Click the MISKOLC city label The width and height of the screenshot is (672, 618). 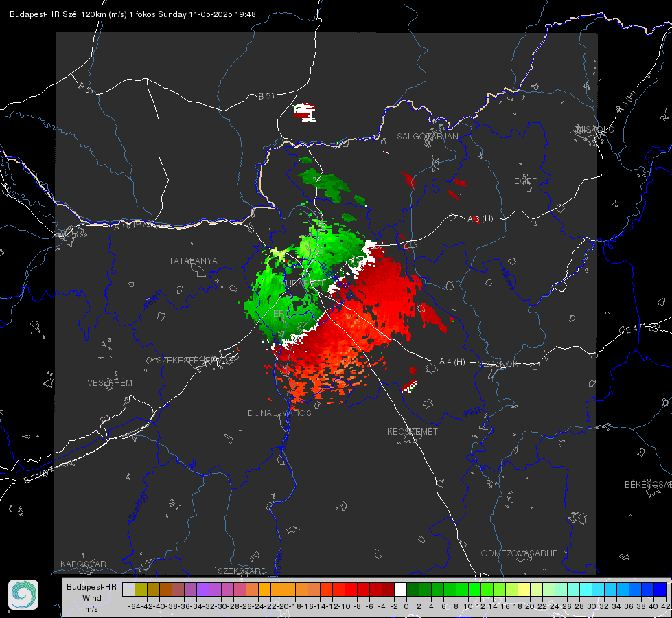click(595, 129)
